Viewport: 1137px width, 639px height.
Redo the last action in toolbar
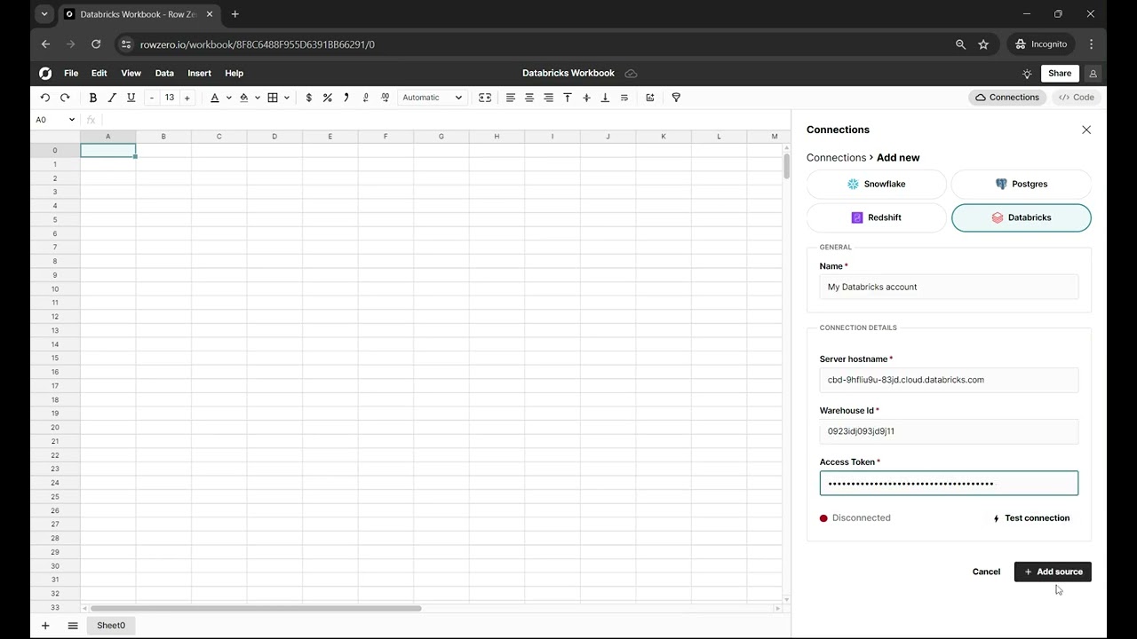click(x=65, y=98)
